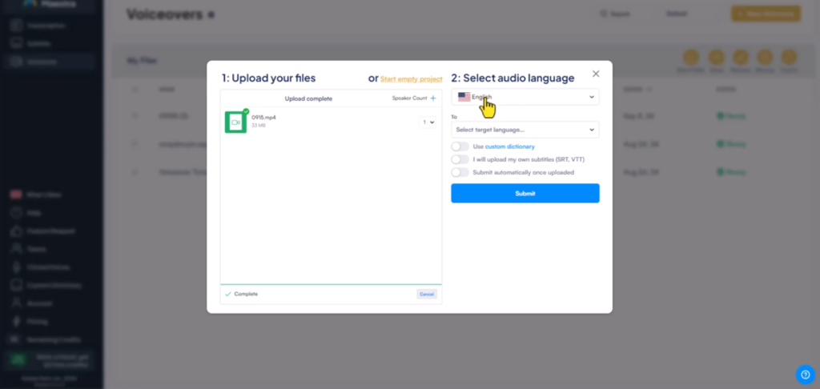Open the custom dictionary link
820x389 pixels.
(509, 146)
